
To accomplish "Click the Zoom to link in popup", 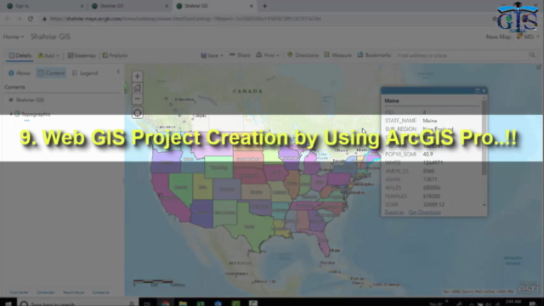I will coord(394,212).
